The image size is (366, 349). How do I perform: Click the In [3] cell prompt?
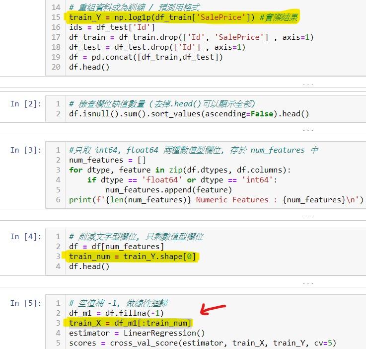pos(26,150)
